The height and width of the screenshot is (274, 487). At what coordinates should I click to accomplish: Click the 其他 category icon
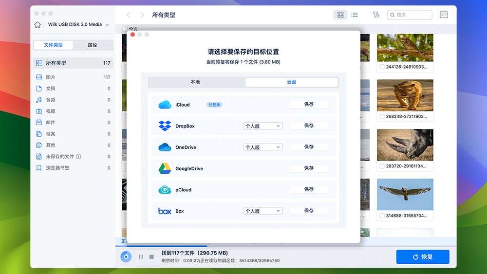(39, 145)
